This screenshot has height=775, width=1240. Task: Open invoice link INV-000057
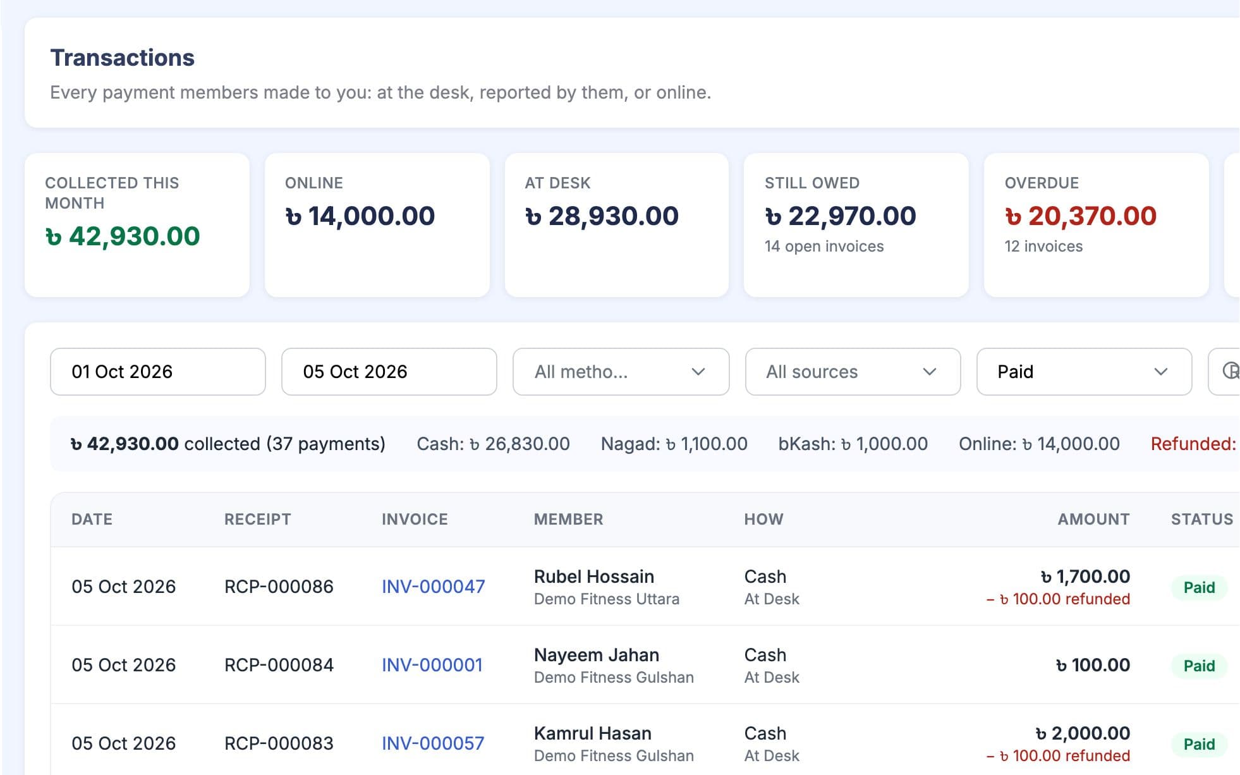433,743
